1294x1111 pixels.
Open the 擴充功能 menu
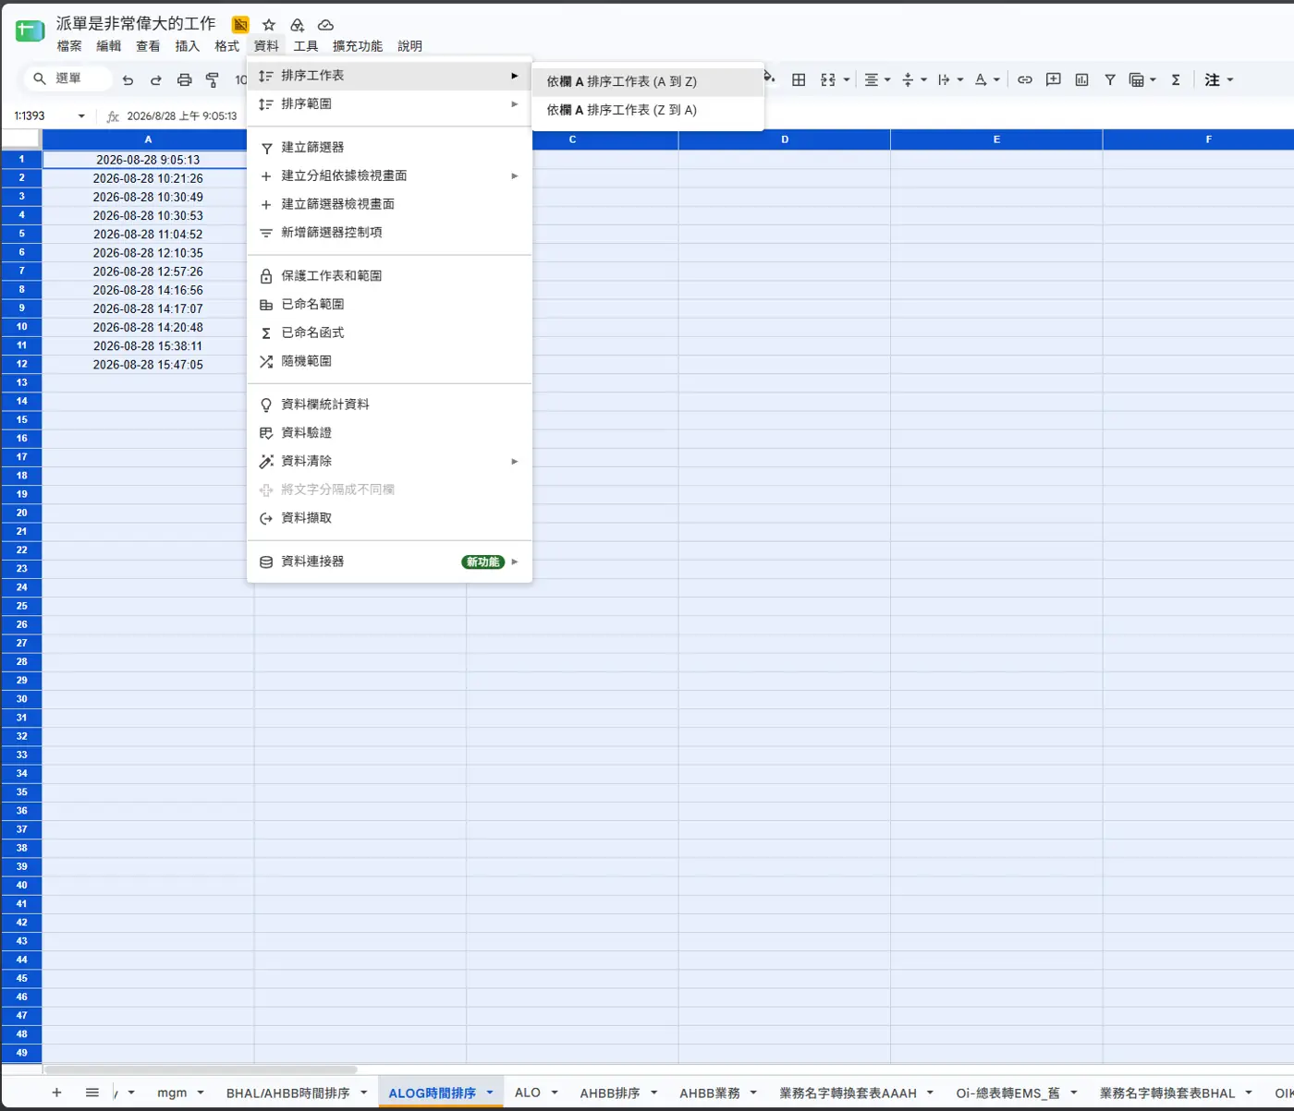click(358, 46)
